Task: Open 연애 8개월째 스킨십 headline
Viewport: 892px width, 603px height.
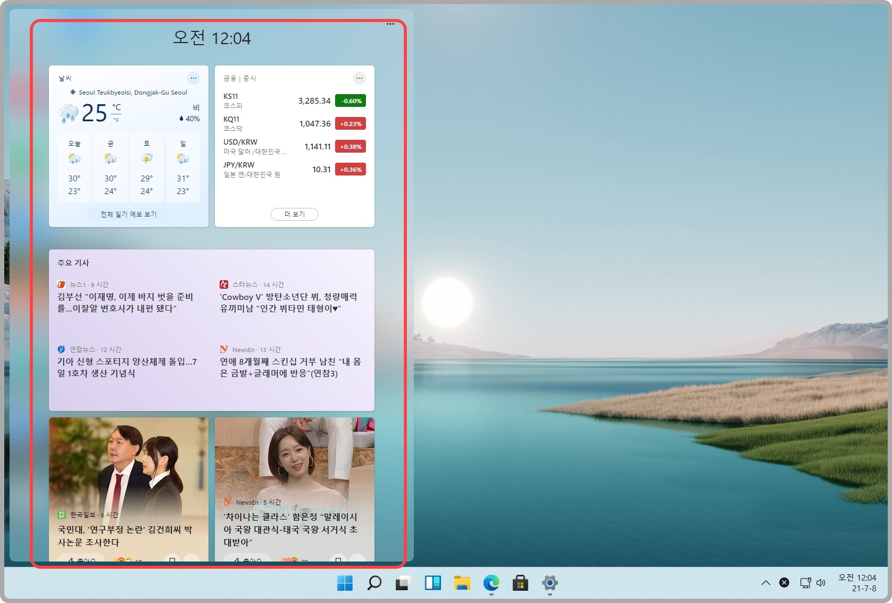Action: pyautogui.click(x=290, y=367)
